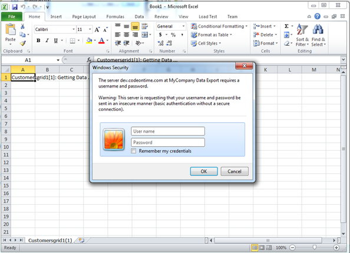Click the User name field
This screenshot has width=350, height=253.
pyautogui.click(x=168, y=131)
